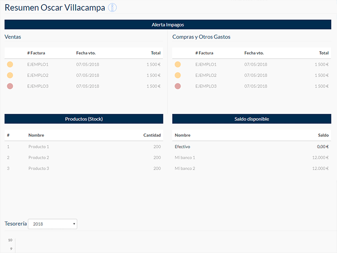Click the orange status dot for Compras EJEMPLO2

pos(178,75)
